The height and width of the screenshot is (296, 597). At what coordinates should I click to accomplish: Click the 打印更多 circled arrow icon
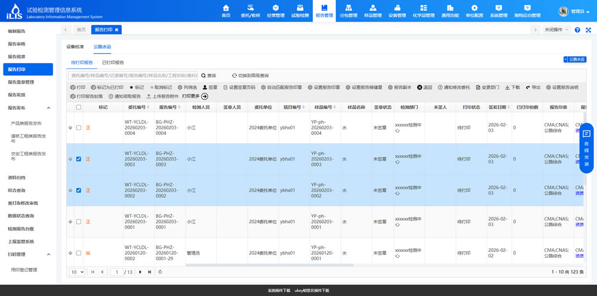[x=205, y=96]
